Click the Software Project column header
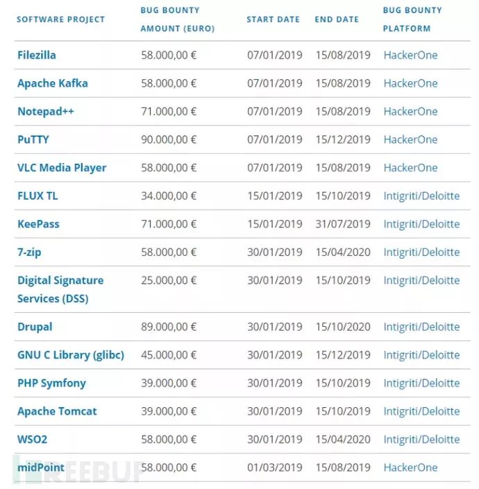Image resolution: width=479 pixels, height=489 pixels. (60, 19)
